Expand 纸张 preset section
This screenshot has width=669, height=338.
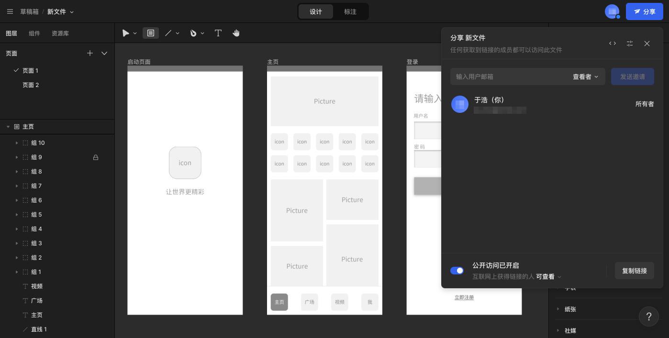[x=558, y=309]
